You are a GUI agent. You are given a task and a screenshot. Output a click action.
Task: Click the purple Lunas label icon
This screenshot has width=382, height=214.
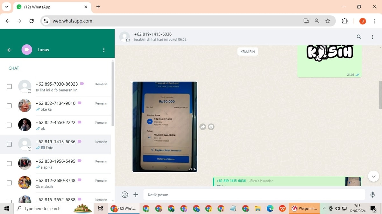(27, 50)
